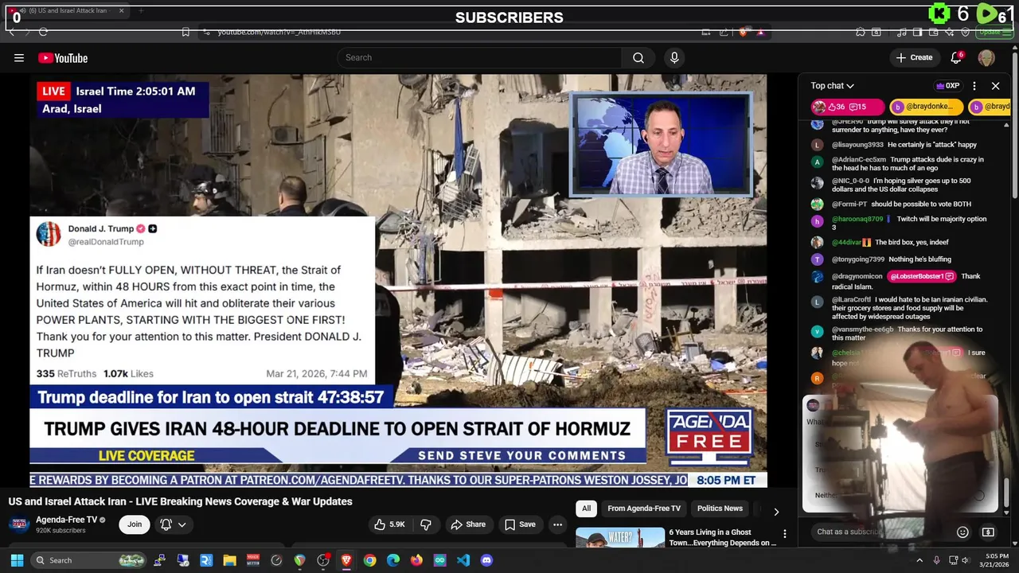Open the Windows Start menu
The width and height of the screenshot is (1019, 573).
[17, 560]
